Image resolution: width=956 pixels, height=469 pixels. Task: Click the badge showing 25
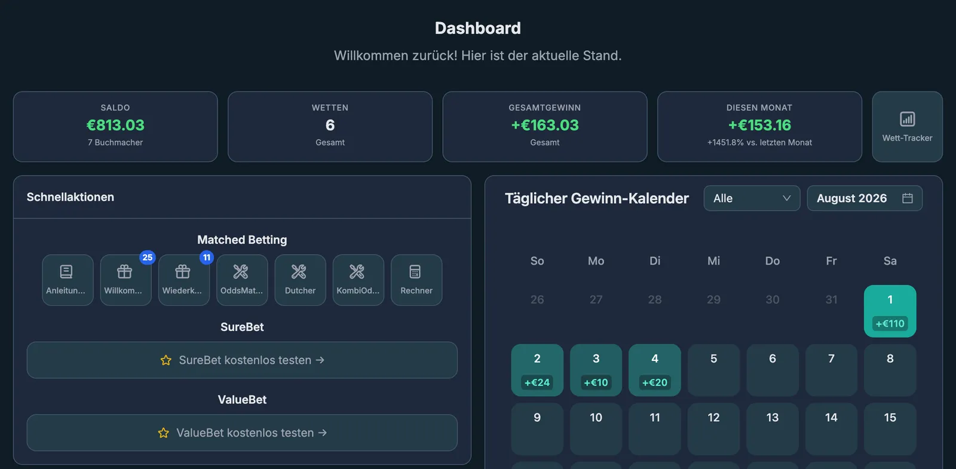click(148, 258)
